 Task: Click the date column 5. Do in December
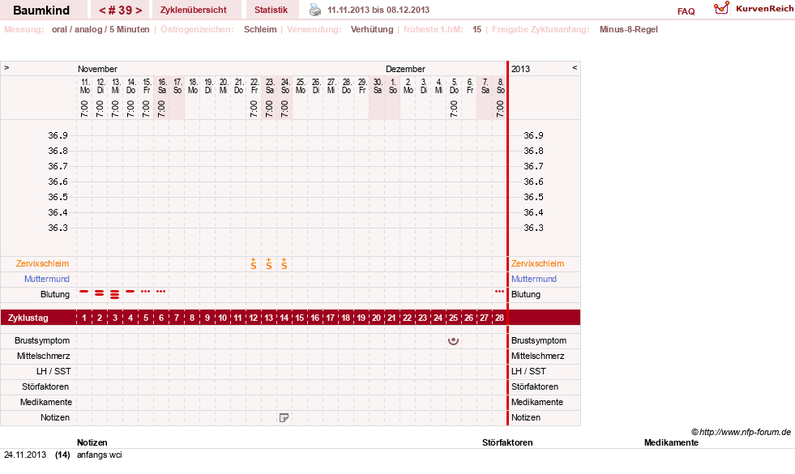[454, 86]
